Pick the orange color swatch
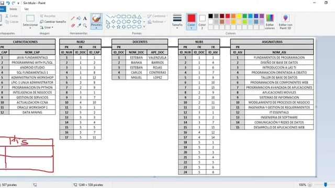Screen dimensions: 335x188 pyautogui.click(x=233, y=16)
